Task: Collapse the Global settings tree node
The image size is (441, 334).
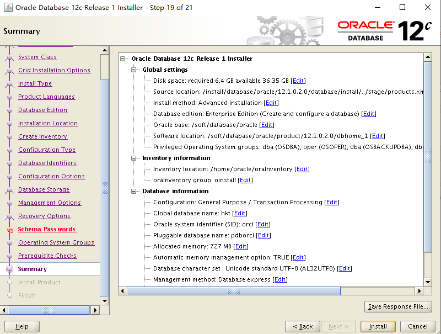Action: (133, 70)
